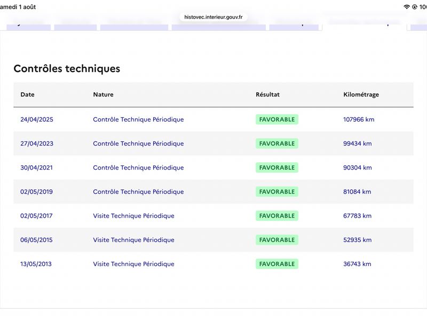The image size is (427, 320).
Task: Click the Résultat column header
Action: click(267, 94)
